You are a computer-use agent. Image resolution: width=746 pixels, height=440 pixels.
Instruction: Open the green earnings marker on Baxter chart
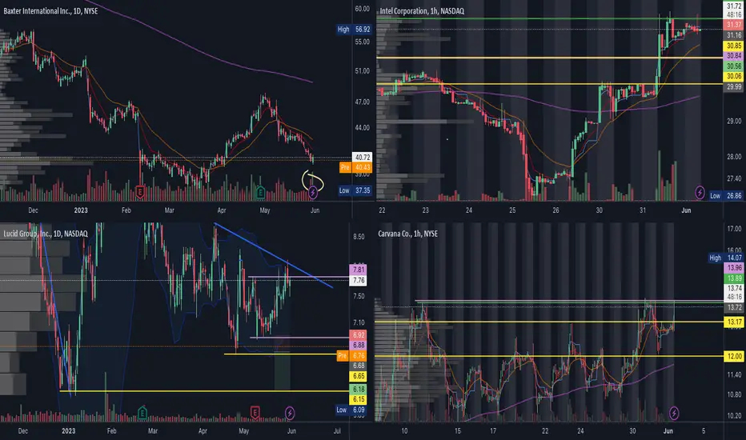tap(260, 192)
